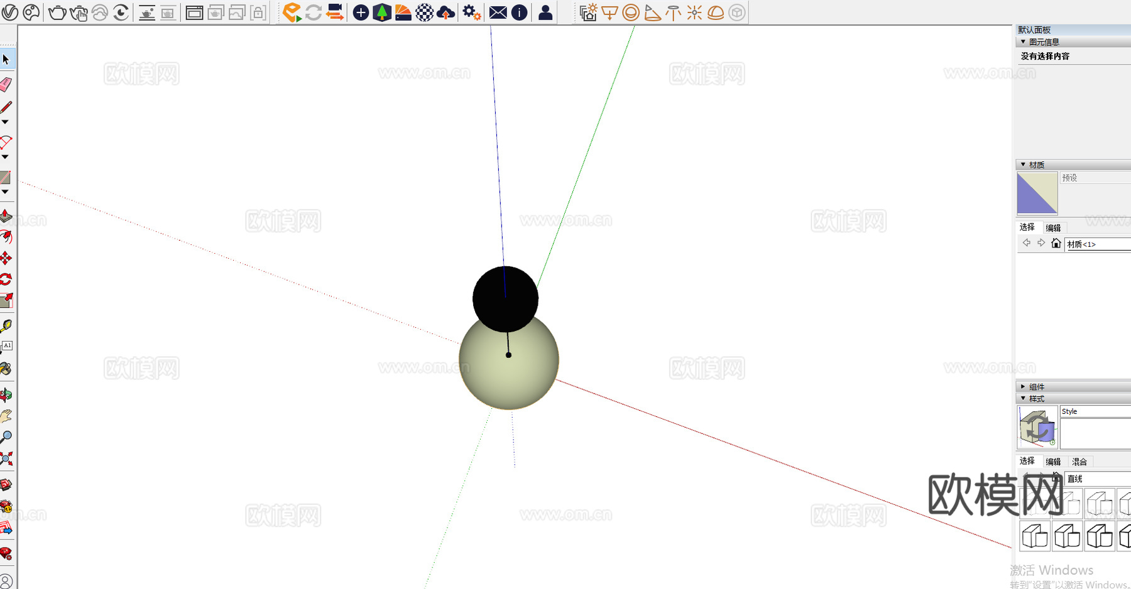
Task: Click the Show Frame Buffer icon
Action: click(x=194, y=12)
